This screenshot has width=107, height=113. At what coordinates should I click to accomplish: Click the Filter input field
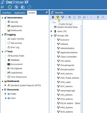[66, 22]
